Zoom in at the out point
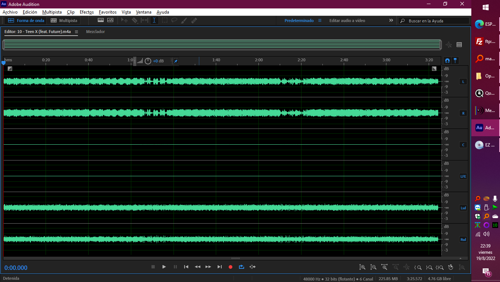The height and width of the screenshot is (282, 500). (x=429, y=267)
